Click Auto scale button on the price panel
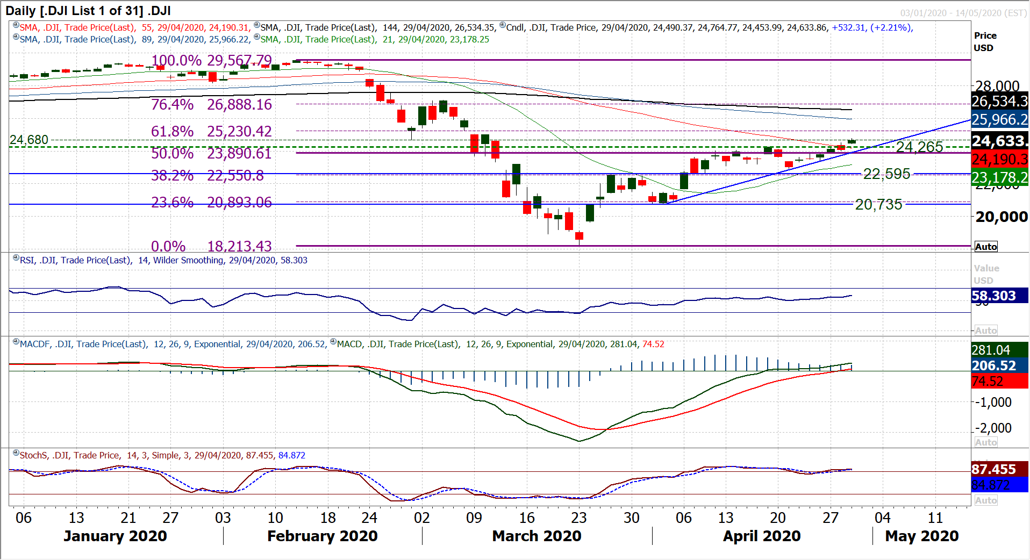This screenshot has height=560, width=1030. coord(986,247)
